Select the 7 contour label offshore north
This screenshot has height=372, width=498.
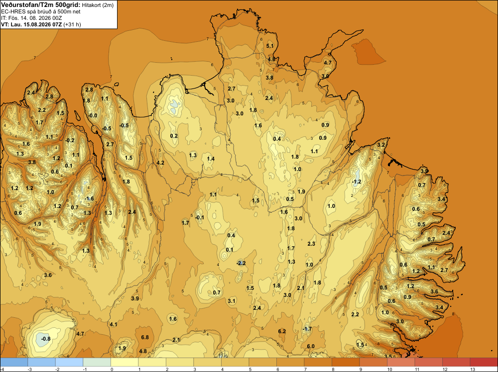(x=208, y=39)
